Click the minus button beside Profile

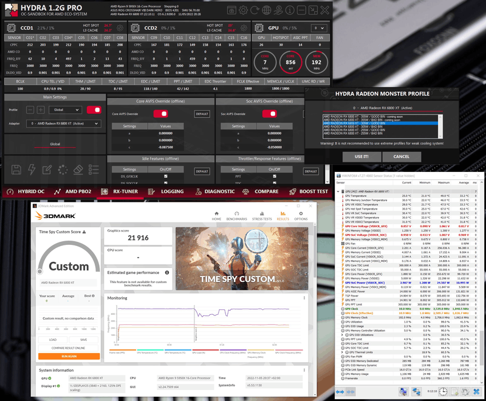coord(30,110)
